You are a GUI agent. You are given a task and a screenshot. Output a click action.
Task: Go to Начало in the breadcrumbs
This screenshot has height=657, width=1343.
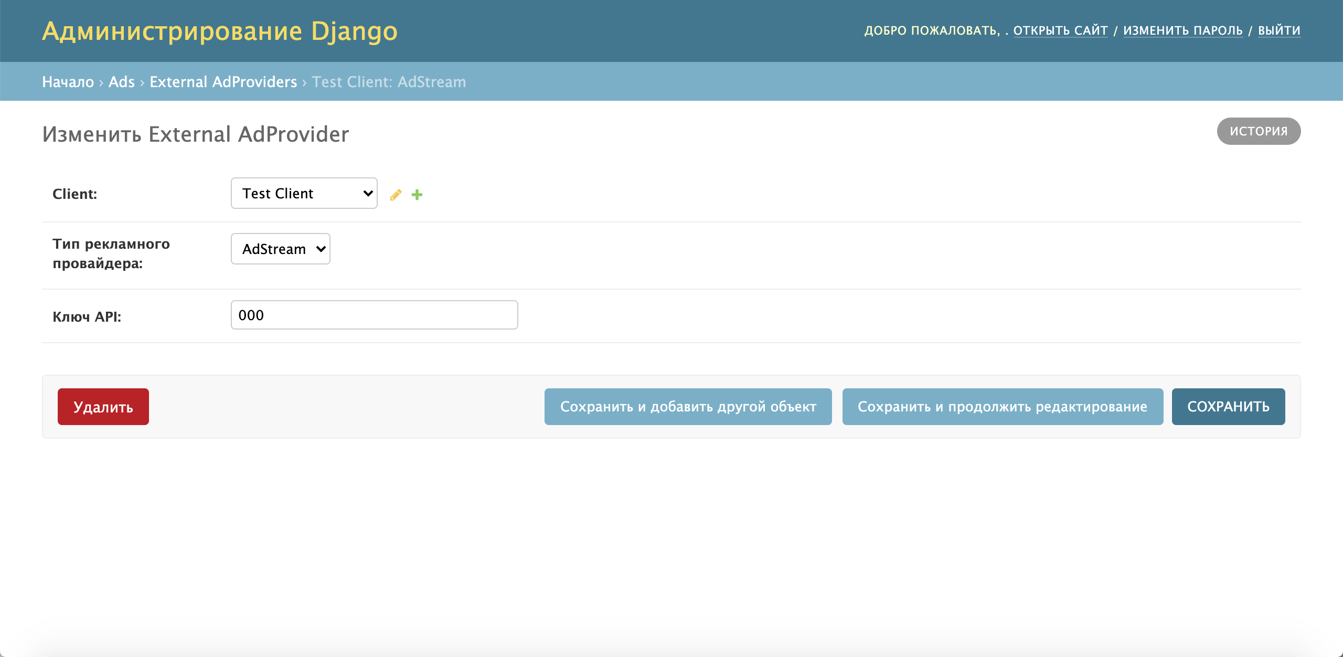(x=68, y=82)
